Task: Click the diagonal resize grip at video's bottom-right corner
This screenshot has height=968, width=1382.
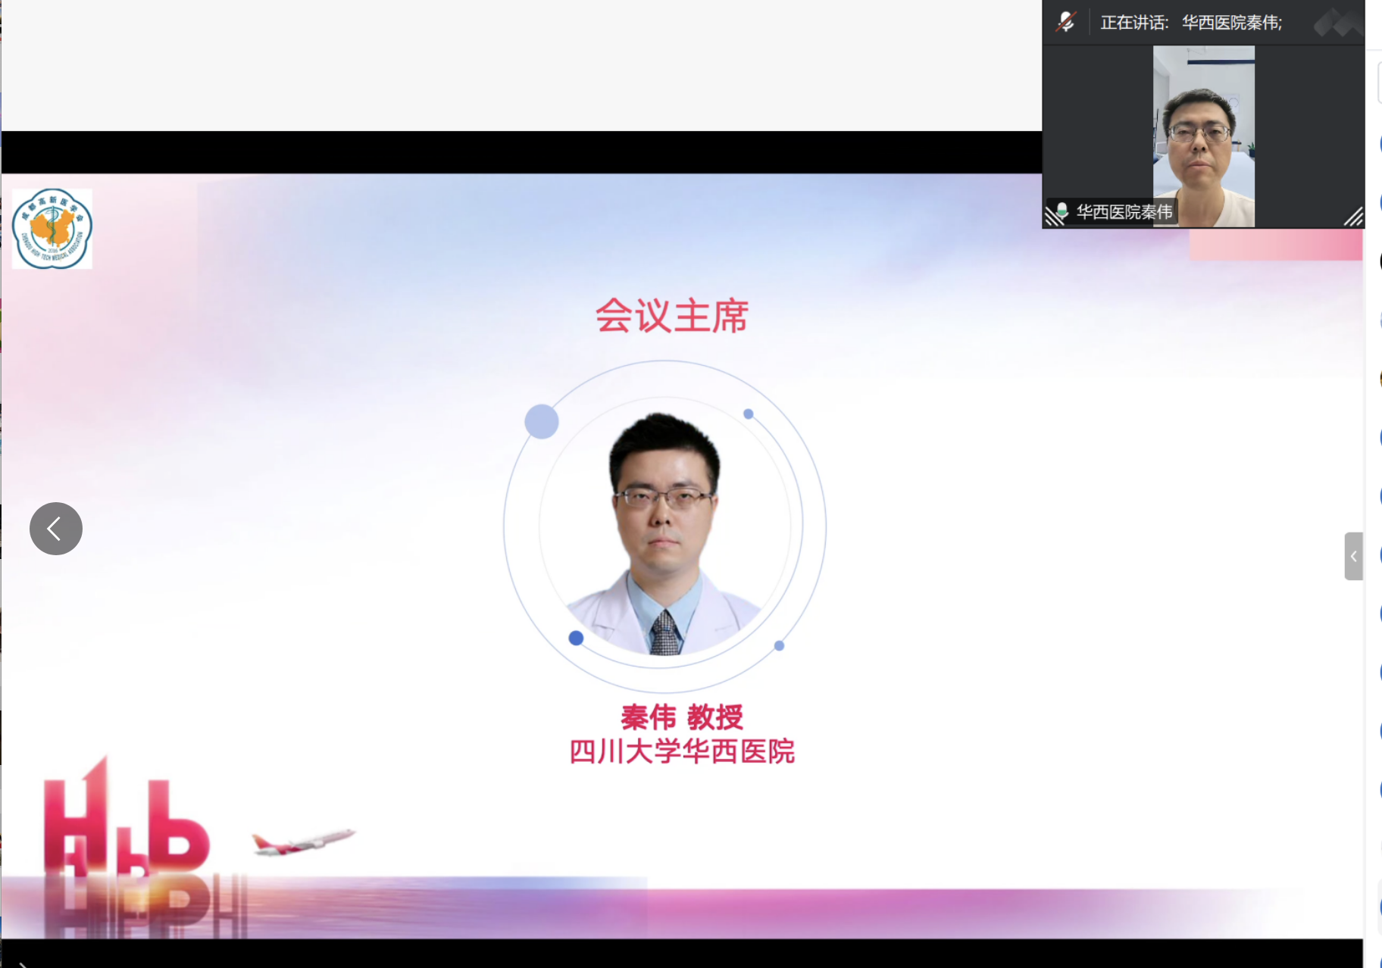Action: [x=1354, y=217]
